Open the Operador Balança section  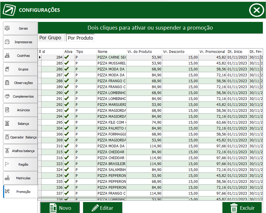coord(20,137)
